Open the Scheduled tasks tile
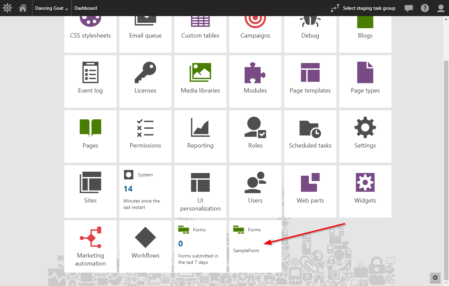 pyautogui.click(x=310, y=136)
